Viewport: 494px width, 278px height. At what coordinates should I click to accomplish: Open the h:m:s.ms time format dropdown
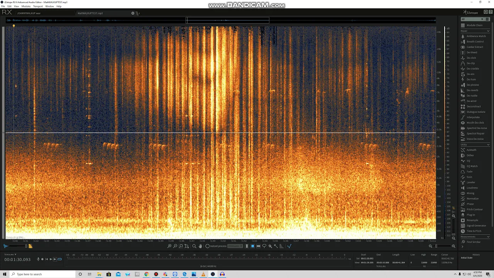10,254
